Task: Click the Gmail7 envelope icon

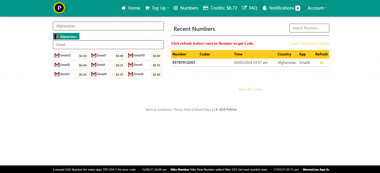Action: (x=94, y=56)
